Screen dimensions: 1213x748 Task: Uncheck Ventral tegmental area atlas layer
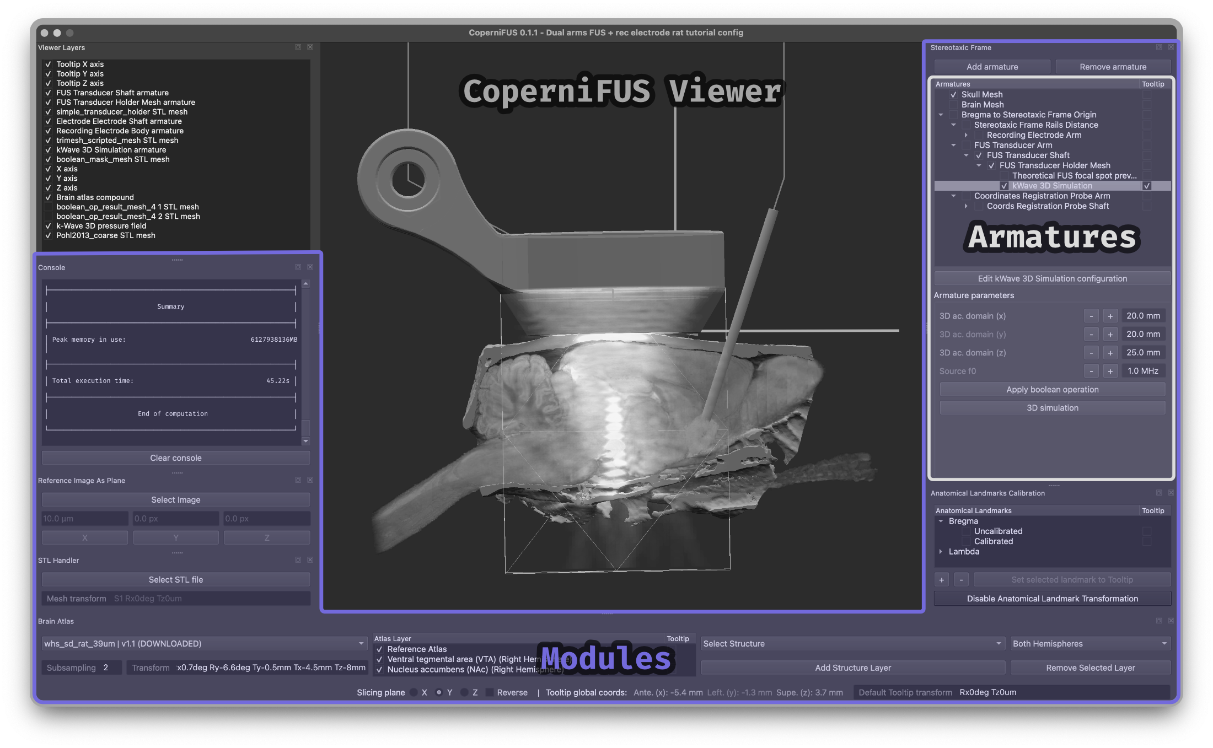(x=379, y=659)
